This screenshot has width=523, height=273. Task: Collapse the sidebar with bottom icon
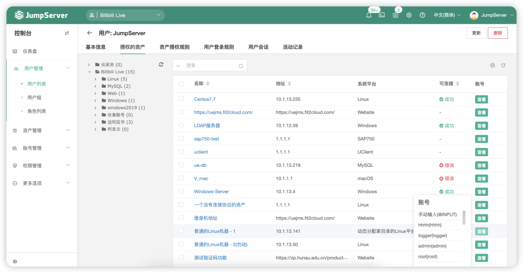point(15,261)
